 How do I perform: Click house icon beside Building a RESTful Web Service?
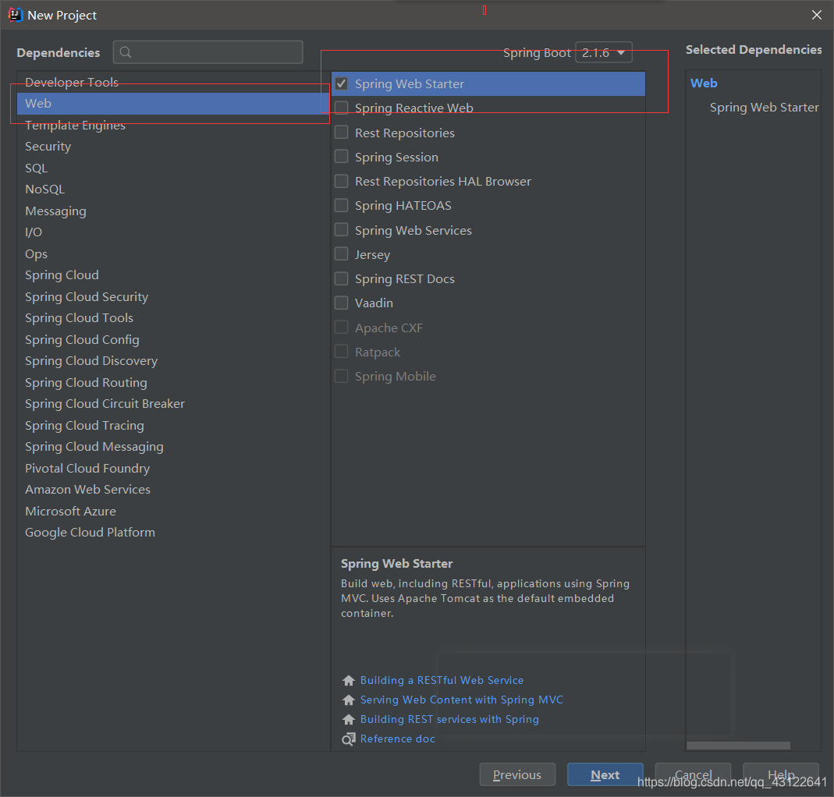[x=349, y=681]
